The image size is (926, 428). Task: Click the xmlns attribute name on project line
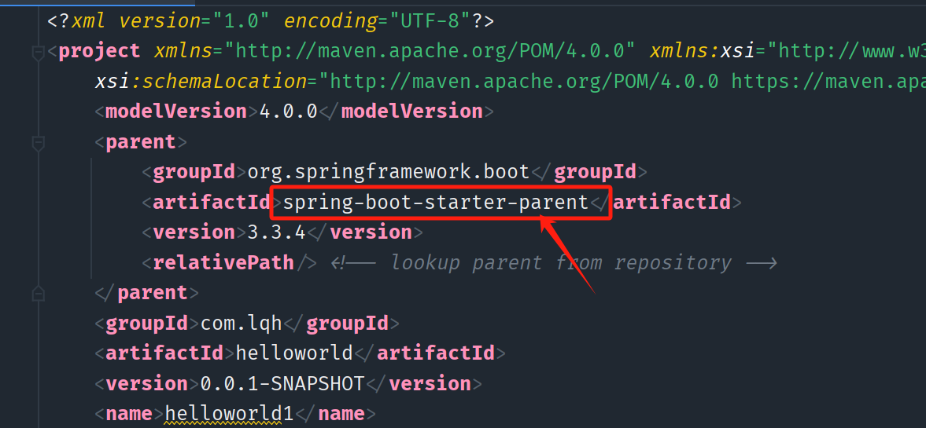pos(183,52)
